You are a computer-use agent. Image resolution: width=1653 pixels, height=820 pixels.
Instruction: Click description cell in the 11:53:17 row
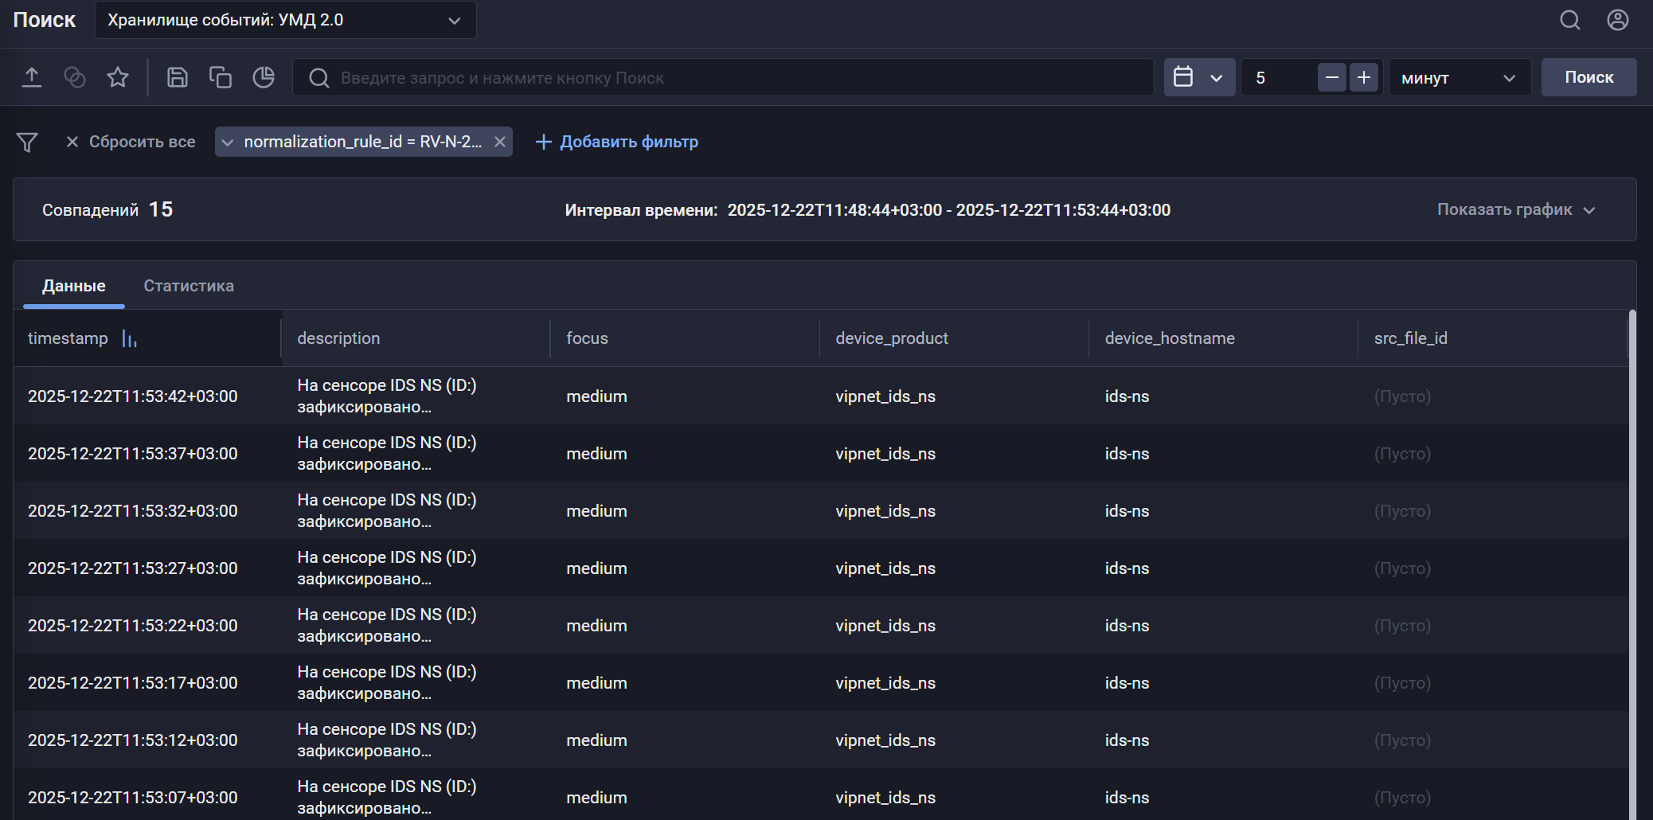[387, 683]
